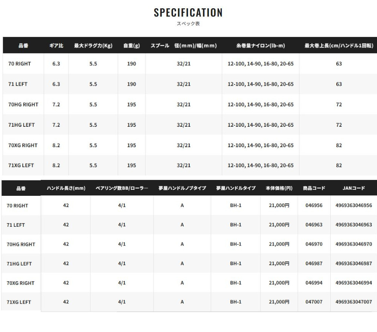Click the スペック表 subtitle text
377x332 pixels.
(x=188, y=23)
